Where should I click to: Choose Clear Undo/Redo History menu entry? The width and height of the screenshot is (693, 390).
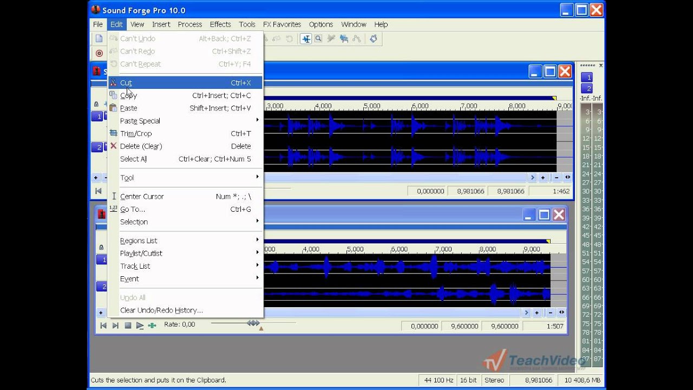[185, 310]
